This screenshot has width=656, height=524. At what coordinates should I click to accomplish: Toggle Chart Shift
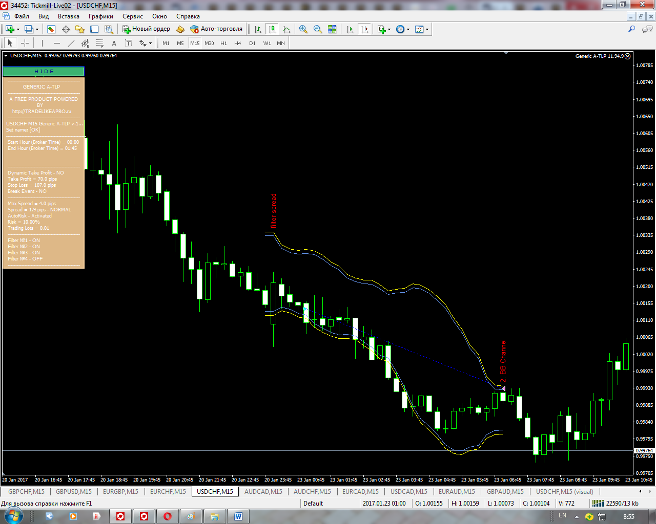(x=364, y=29)
